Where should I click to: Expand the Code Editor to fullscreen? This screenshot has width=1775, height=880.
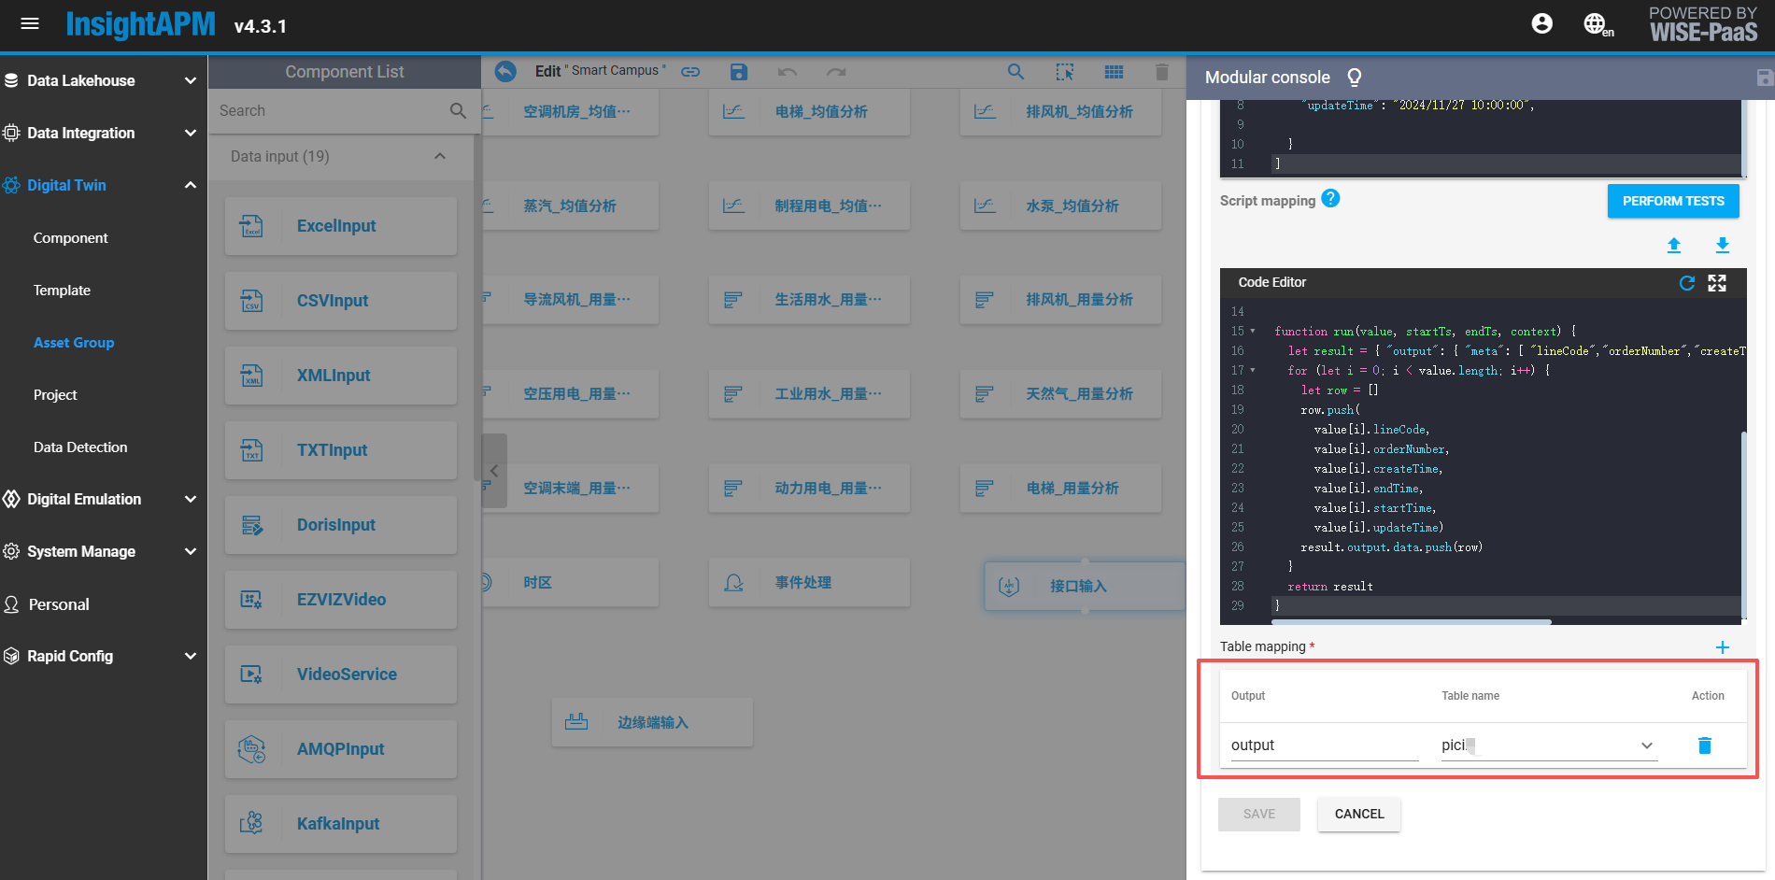point(1717,283)
